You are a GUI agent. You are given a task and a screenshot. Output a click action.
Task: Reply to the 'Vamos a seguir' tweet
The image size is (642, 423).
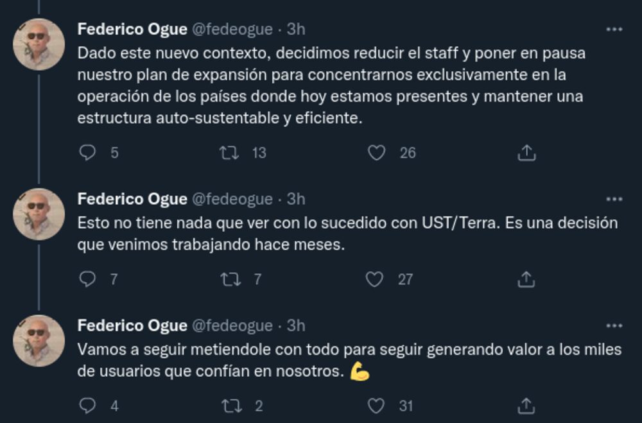point(87,406)
